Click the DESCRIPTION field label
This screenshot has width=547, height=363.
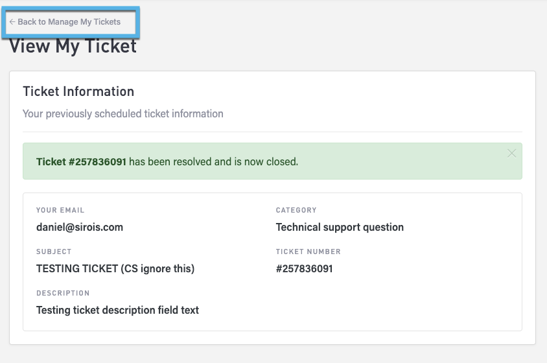[63, 293]
